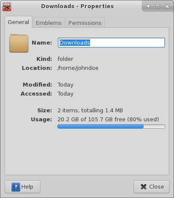This screenshot has width=174, height=198.
Task: Click the Downloads - Properties title bar
Action: [x=78, y=6]
